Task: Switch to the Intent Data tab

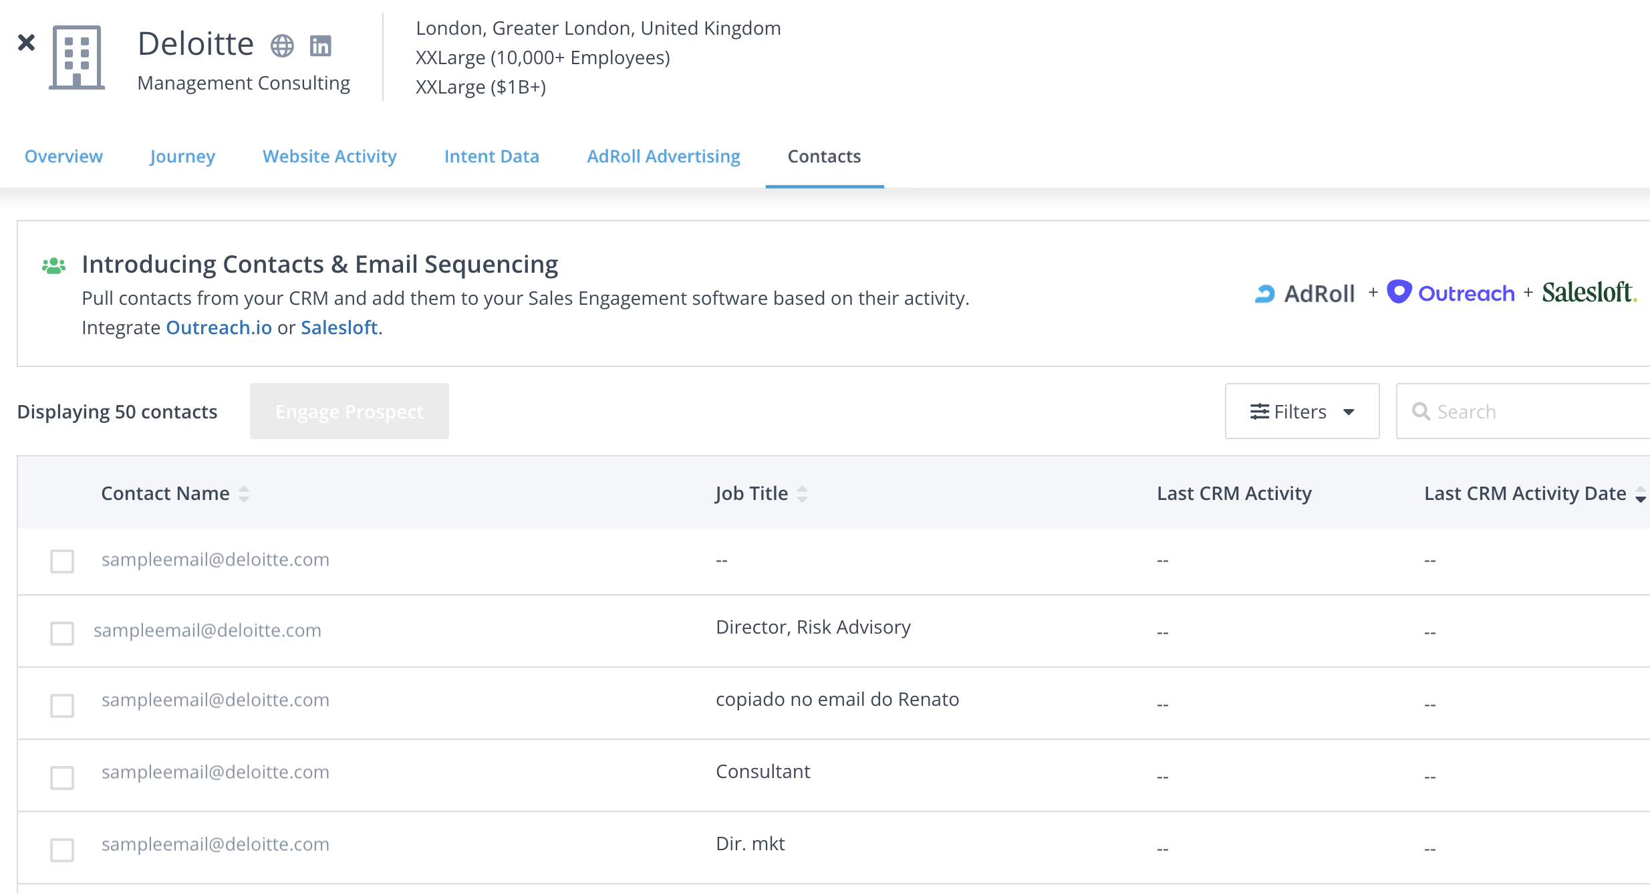Action: click(x=491, y=156)
